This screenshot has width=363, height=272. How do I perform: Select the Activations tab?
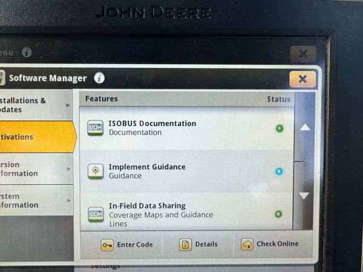37,137
